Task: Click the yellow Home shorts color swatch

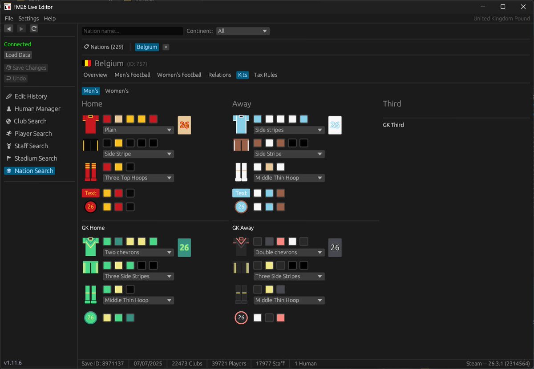Action: (x=119, y=143)
